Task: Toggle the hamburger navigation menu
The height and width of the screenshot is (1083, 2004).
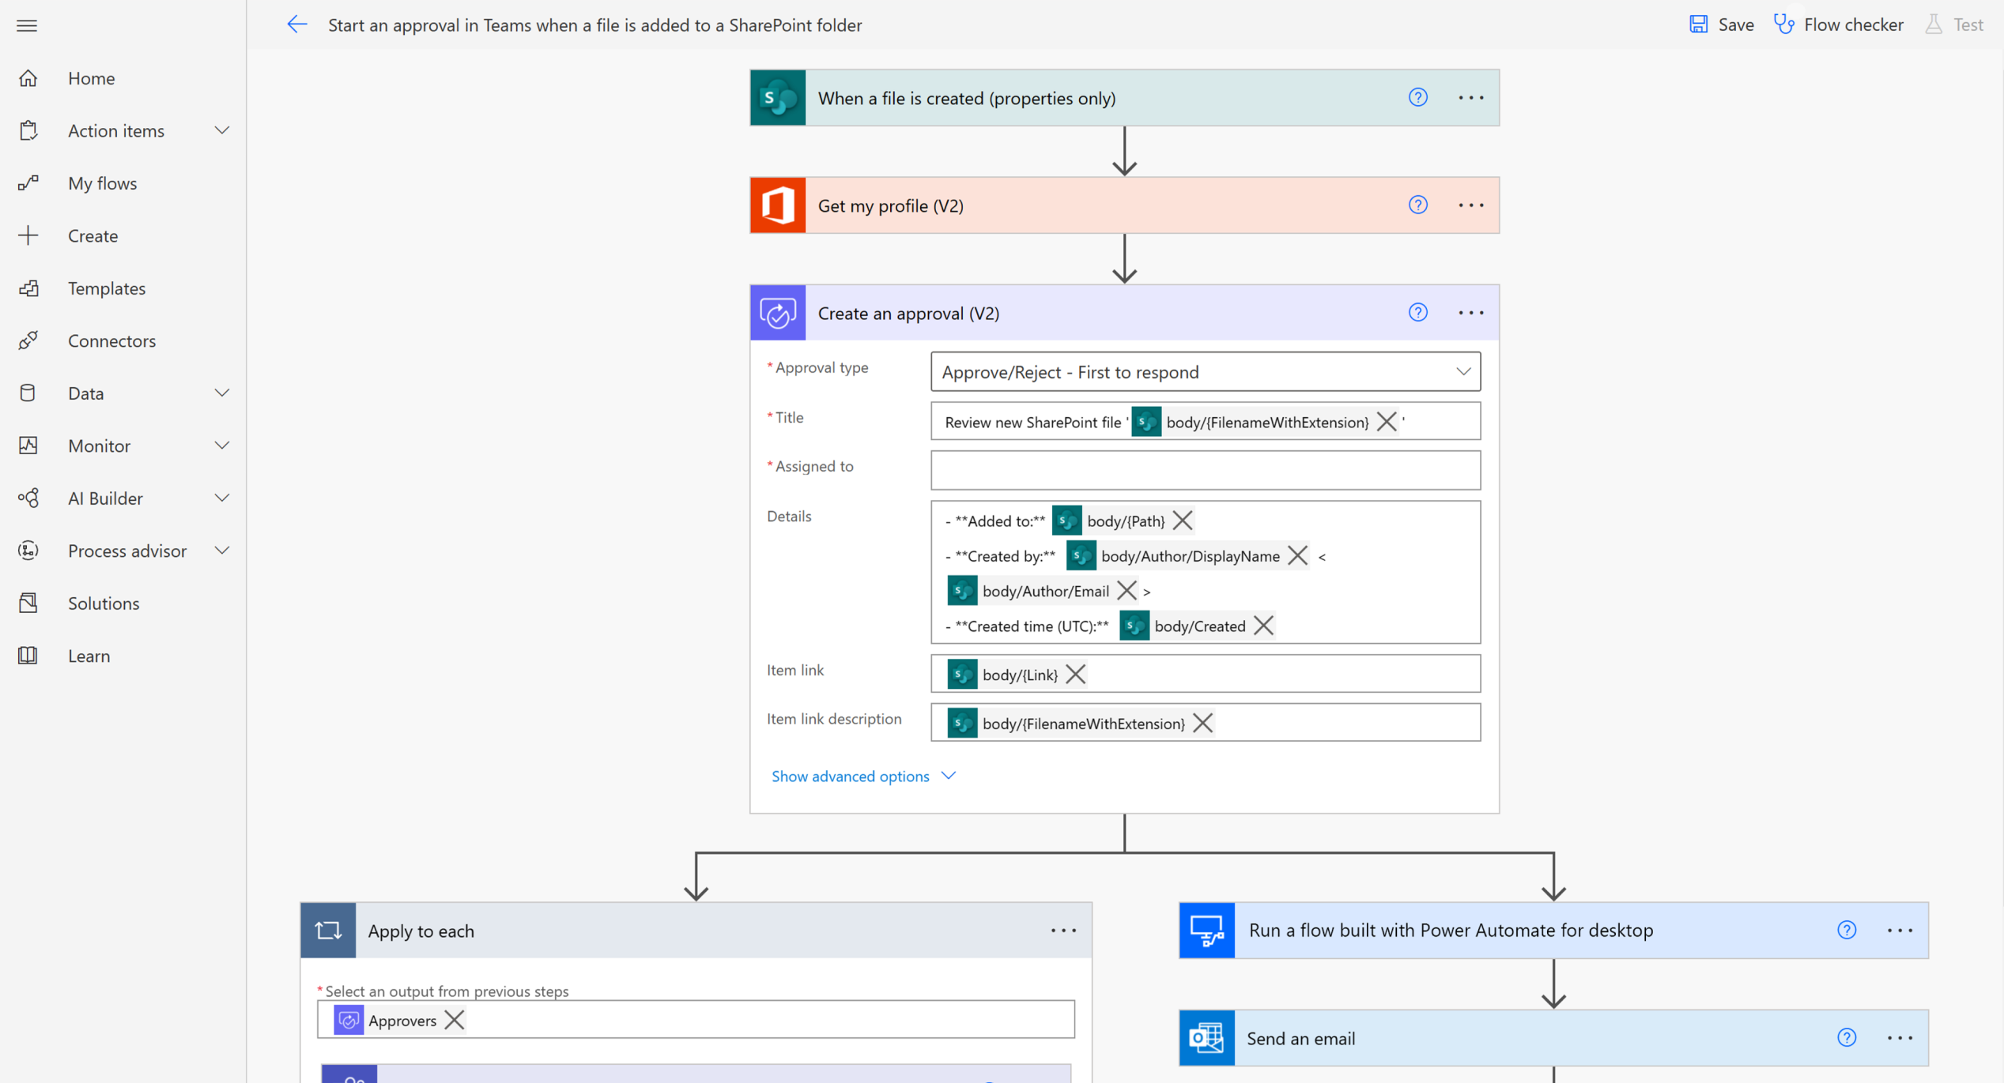Action: [x=27, y=26]
